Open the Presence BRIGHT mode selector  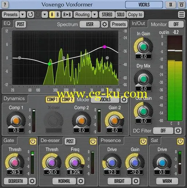tap(119, 181)
